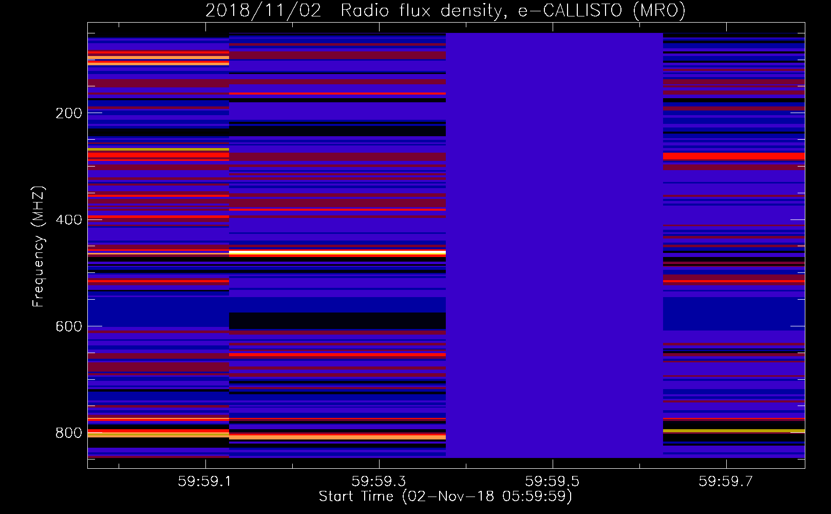831x514 pixels.
Task: Click the large black band near 590 MHz
Action: 337,321
